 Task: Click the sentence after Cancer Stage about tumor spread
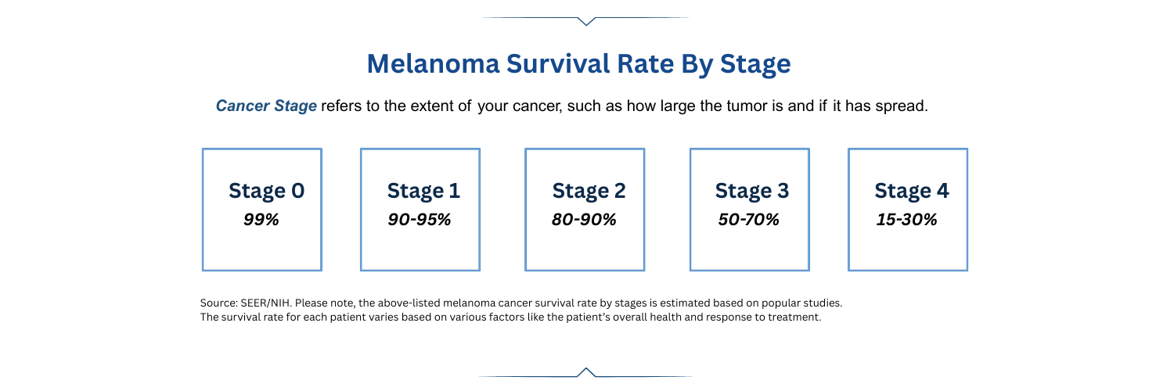click(x=624, y=106)
